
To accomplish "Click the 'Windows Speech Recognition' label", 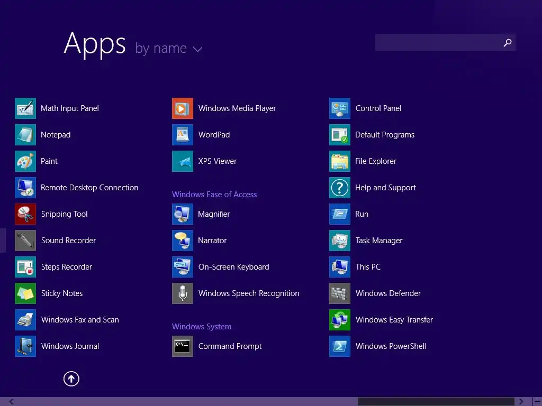I will coord(249,293).
